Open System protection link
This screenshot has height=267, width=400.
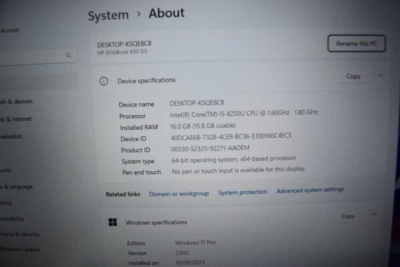(243, 192)
